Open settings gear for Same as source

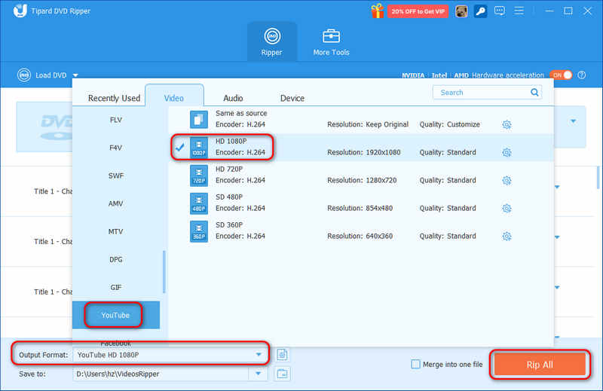click(x=507, y=124)
